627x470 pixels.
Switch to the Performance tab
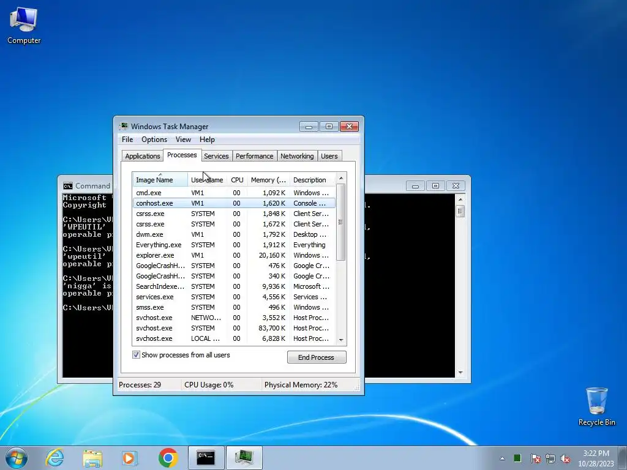pyautogui.click(x=254, y=156)
